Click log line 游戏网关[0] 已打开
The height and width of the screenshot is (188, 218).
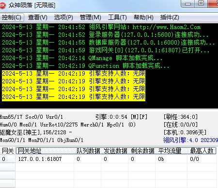click(106, 50)
